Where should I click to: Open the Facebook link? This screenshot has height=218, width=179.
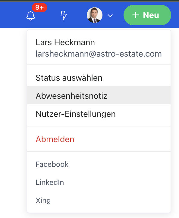click(x=52, y=164)
